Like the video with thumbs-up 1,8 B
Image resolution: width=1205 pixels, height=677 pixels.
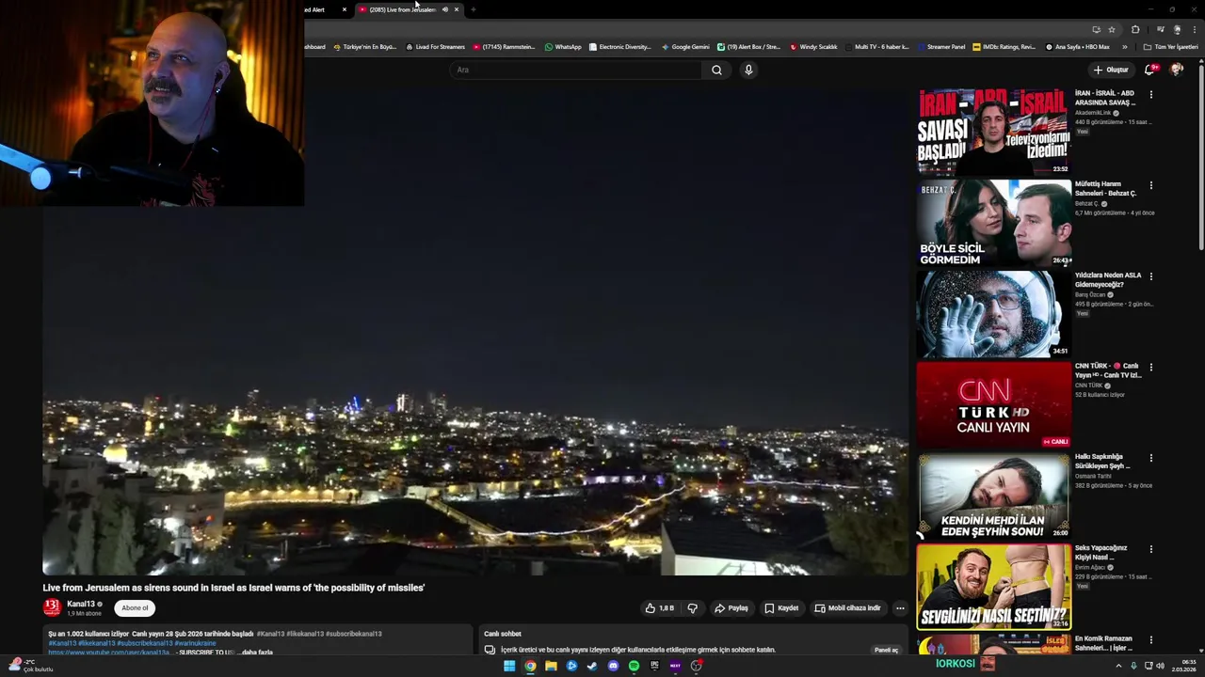(659, 608)
